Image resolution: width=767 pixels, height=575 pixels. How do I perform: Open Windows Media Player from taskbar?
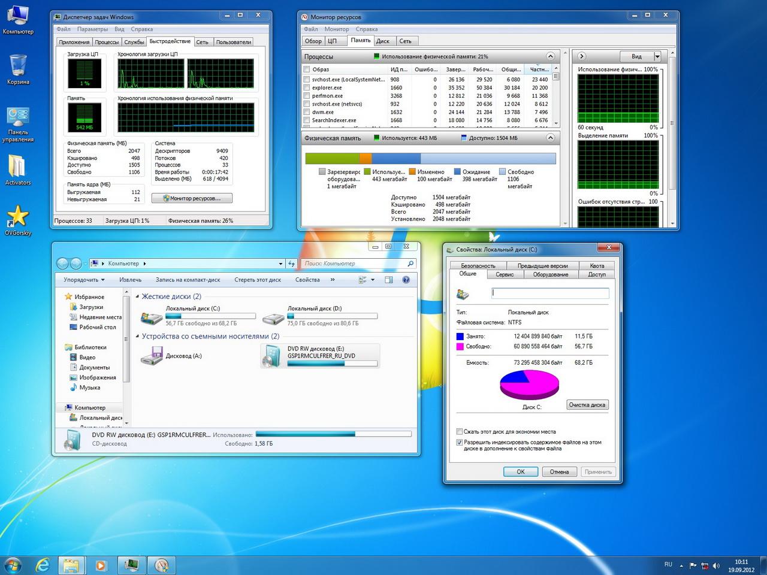click(101, 564)
